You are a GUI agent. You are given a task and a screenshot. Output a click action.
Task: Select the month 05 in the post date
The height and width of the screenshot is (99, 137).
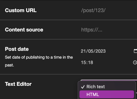click(90, 51)
